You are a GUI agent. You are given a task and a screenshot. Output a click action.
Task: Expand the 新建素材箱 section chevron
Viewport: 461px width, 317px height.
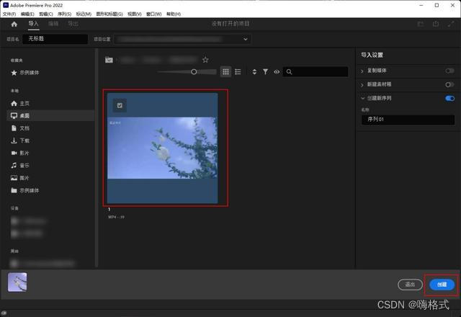pos(362,85)
